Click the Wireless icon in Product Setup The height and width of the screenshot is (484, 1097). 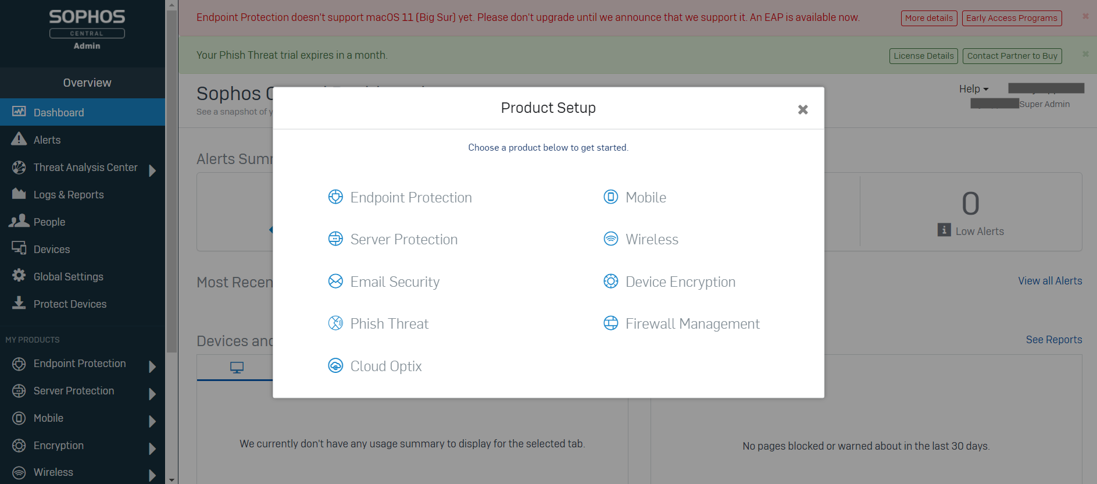(611, 239)
